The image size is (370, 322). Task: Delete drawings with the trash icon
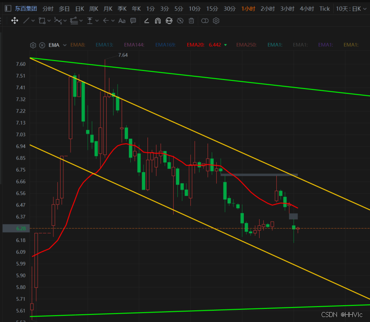point(191,21)
